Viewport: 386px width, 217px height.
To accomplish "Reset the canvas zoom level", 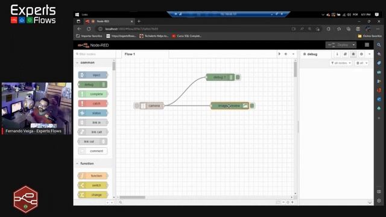I will (288, 203).
